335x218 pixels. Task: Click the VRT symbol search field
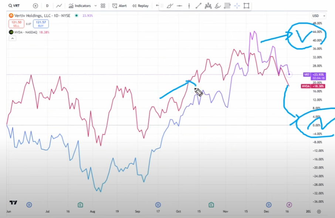[x=16, y=6]
